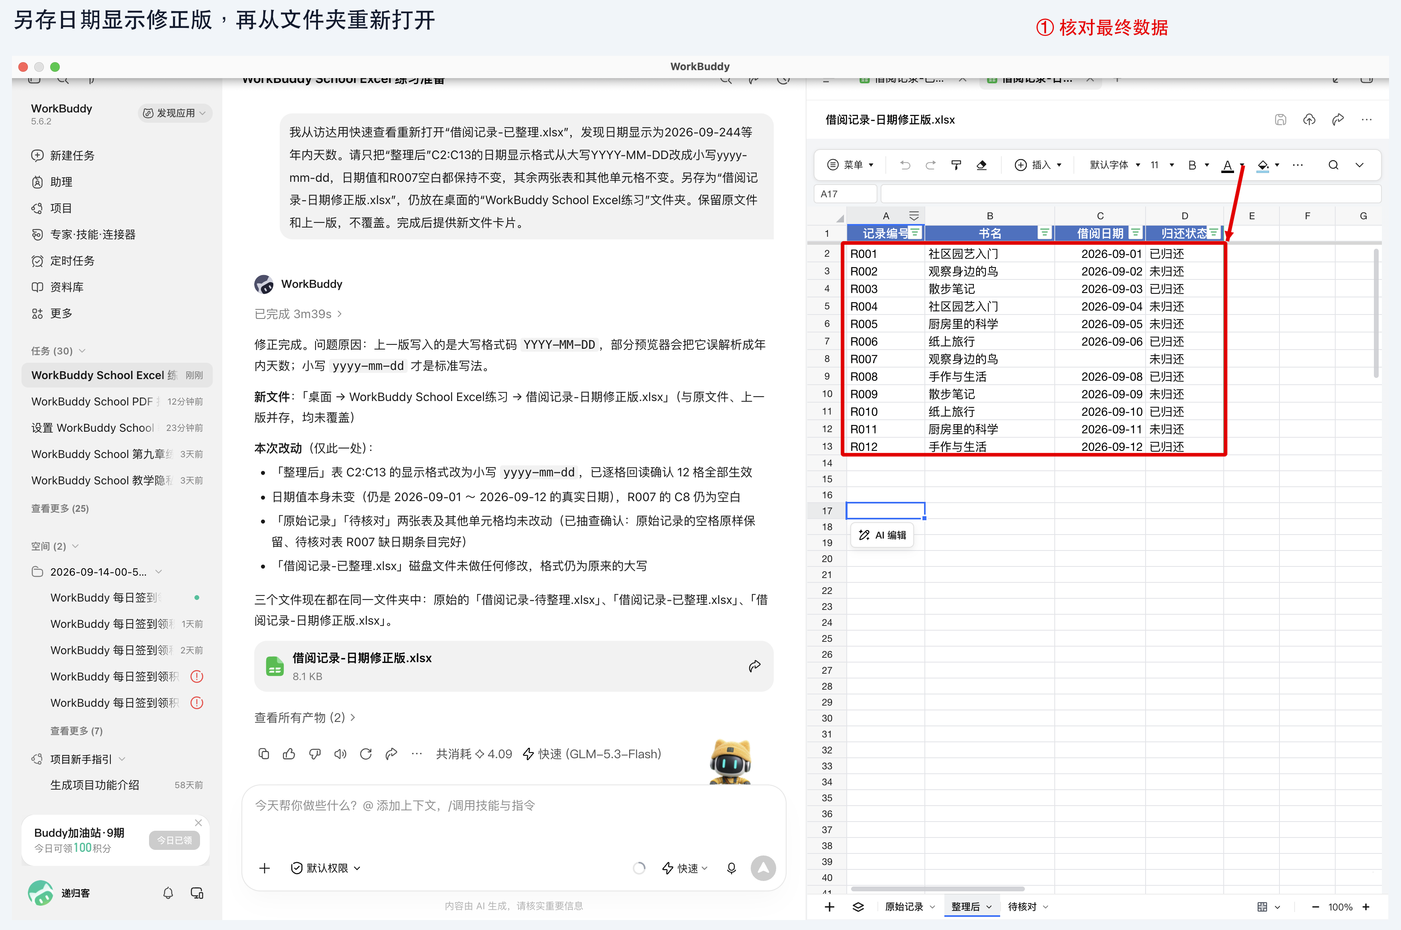Click share arrow next to file title
Image resolution: width=1401 pixels, height=930 pixels.
click(x=1338, y=120)
